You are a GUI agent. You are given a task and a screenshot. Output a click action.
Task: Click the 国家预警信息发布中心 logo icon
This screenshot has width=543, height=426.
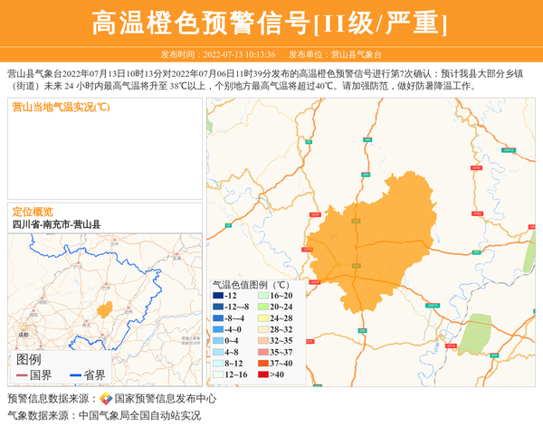tap(105, 398)
